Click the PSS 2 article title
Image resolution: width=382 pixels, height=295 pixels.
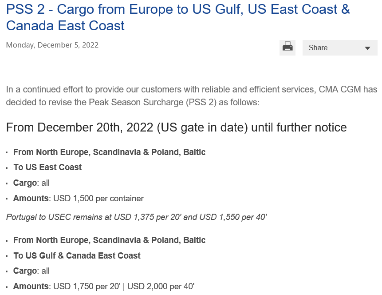178,17
